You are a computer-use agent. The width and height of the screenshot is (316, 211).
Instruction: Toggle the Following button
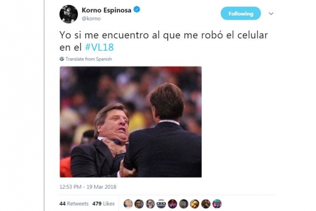(x=241, y=14)
